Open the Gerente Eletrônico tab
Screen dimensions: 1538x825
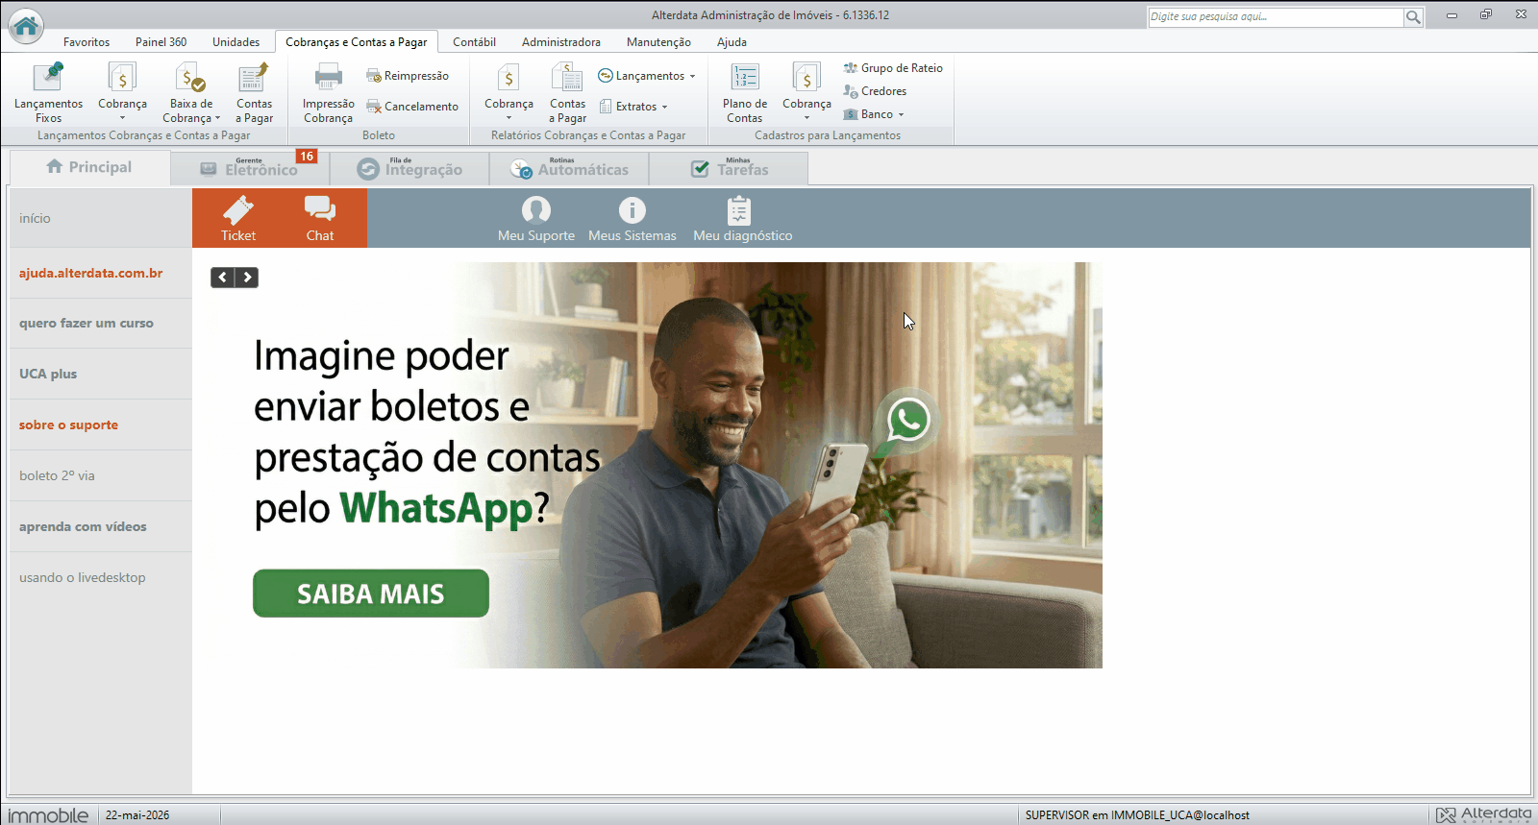point(250,168)
